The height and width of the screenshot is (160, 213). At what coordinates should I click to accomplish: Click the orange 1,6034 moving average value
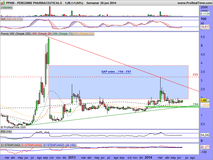coord(205,105)
